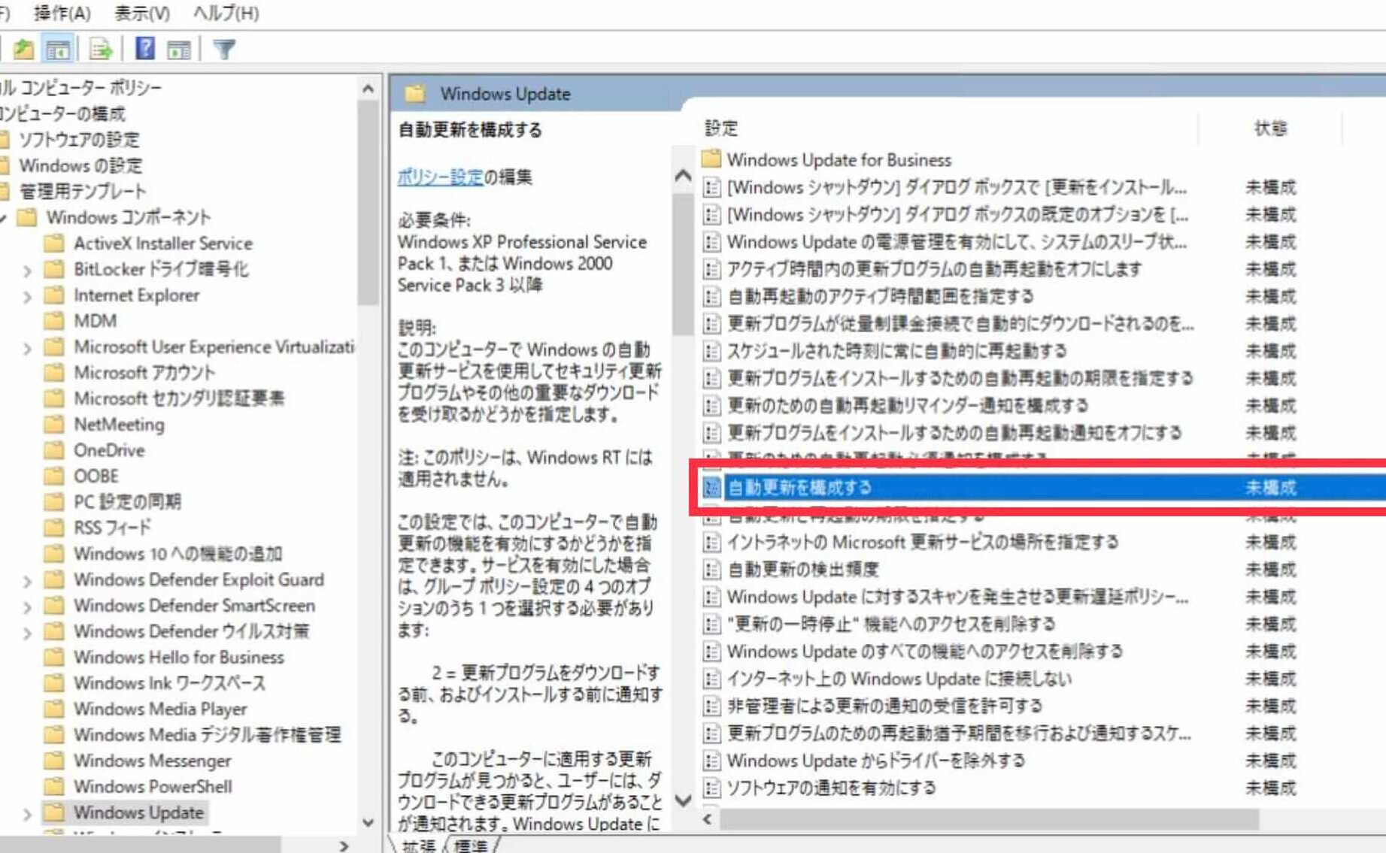The height and width of the screenshot is (853, 1386).
Task: Click the settings list horizontal scroll left arrow
Action: pos(707,819)
